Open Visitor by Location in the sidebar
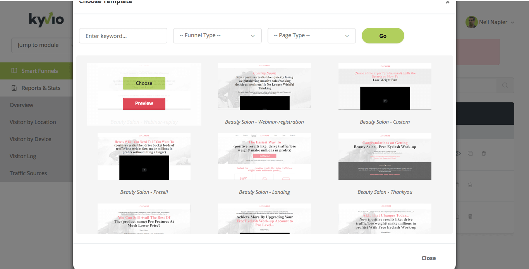The width and height of the screenshot is (529, 269). pos(33,122)
